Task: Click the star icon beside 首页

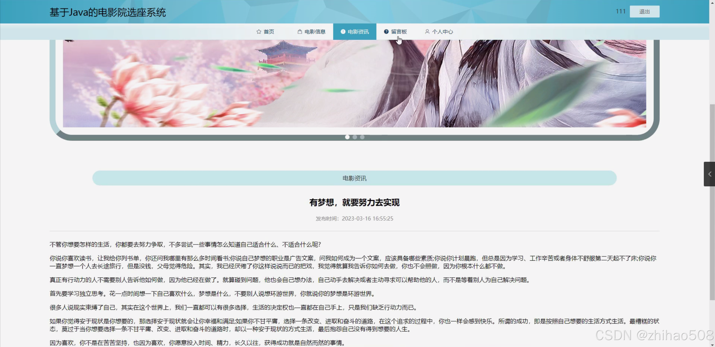Action: 259,32
